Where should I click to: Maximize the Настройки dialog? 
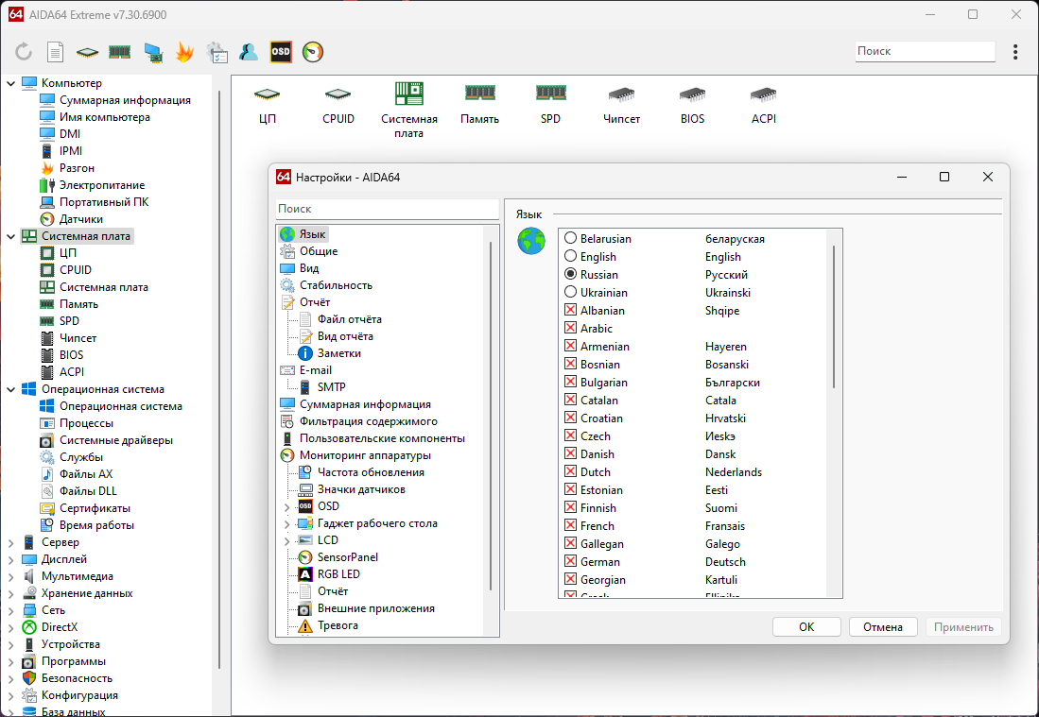(944, 177)
